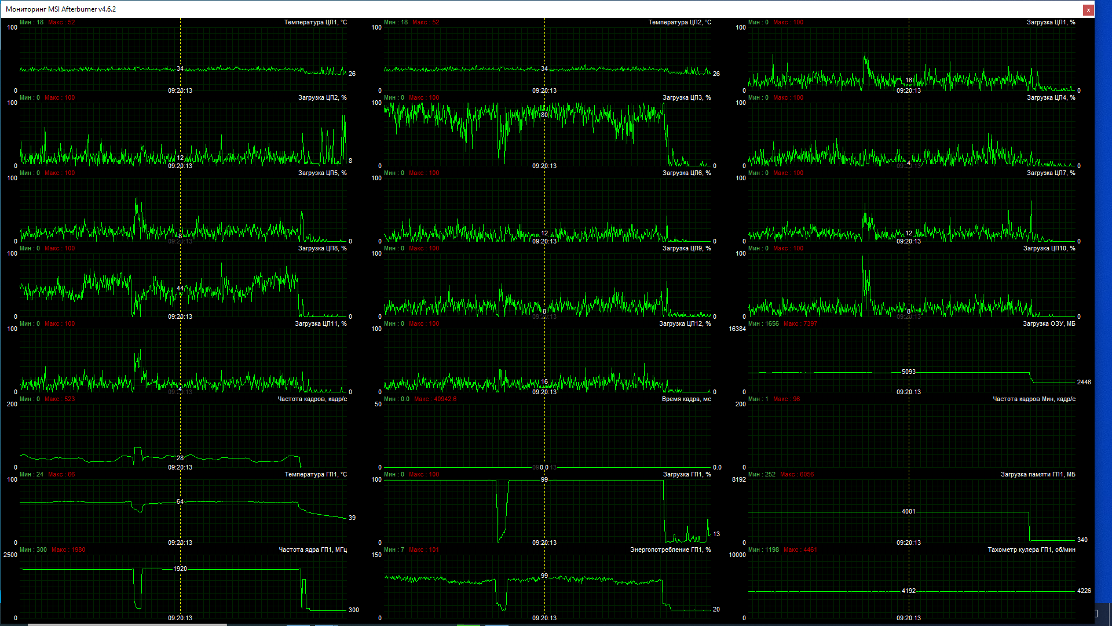Click the Частота ядра ГП1 graph

click(x=183, y=587)
